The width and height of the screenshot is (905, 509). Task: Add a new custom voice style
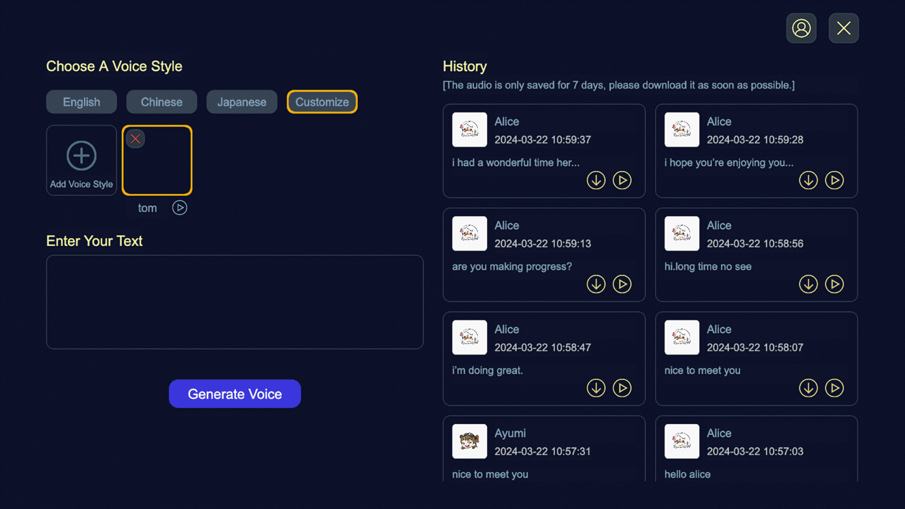[81, 160]
